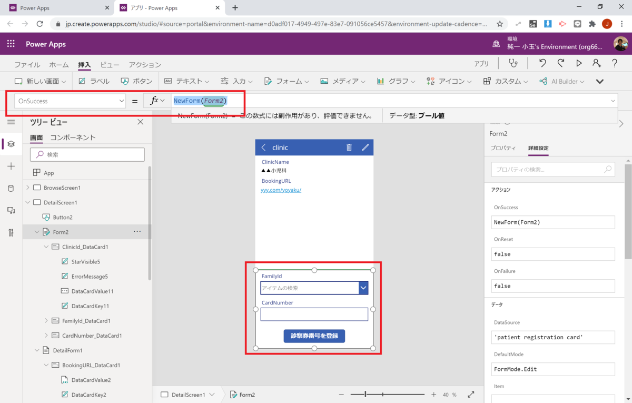
Task: Open the data sources cylinder icon
Action: click(11, 188)
